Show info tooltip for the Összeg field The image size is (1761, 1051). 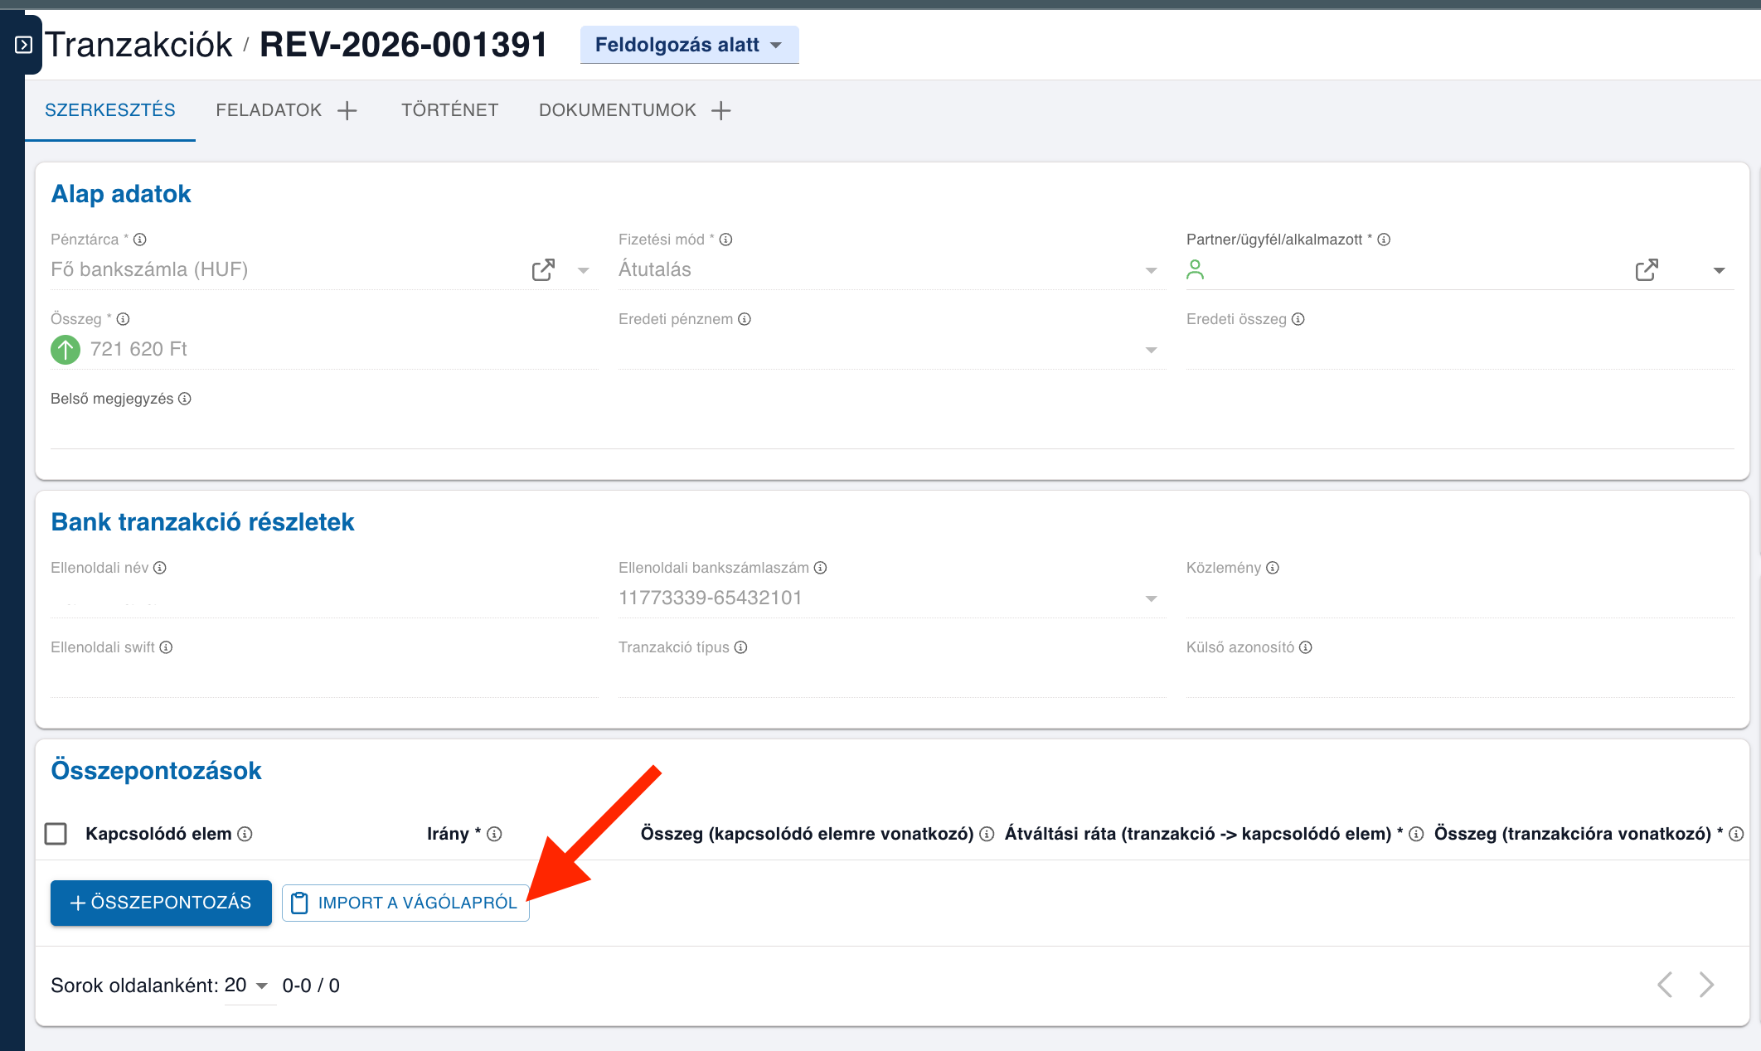[124, 319]
